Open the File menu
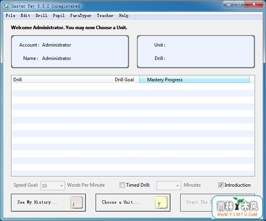The image size is (266, 221). pos(10,16)
